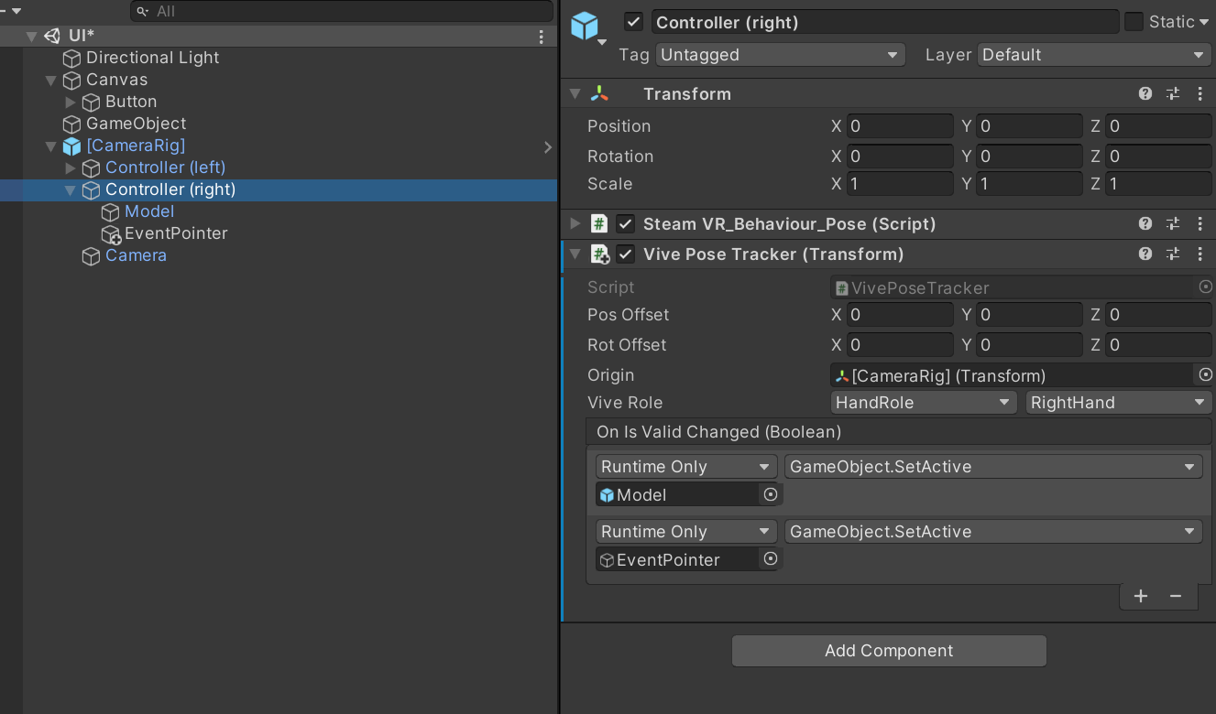The height and width of the screenshot is (714, 1216).
Task: Open Vive Pose Tracker kebab menu
Action: (x=1200, y=254)
